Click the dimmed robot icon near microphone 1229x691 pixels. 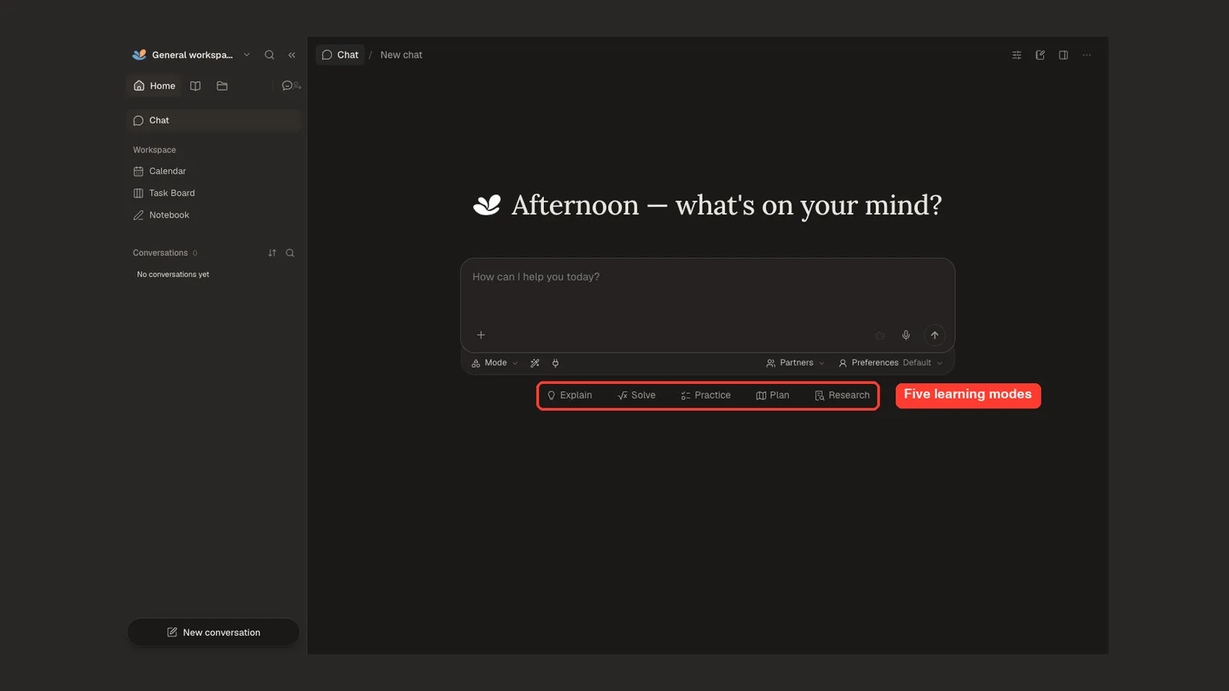coord(880,336)
